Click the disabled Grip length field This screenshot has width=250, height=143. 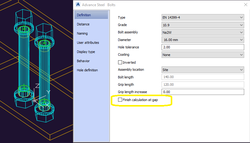tap(203, 85)
